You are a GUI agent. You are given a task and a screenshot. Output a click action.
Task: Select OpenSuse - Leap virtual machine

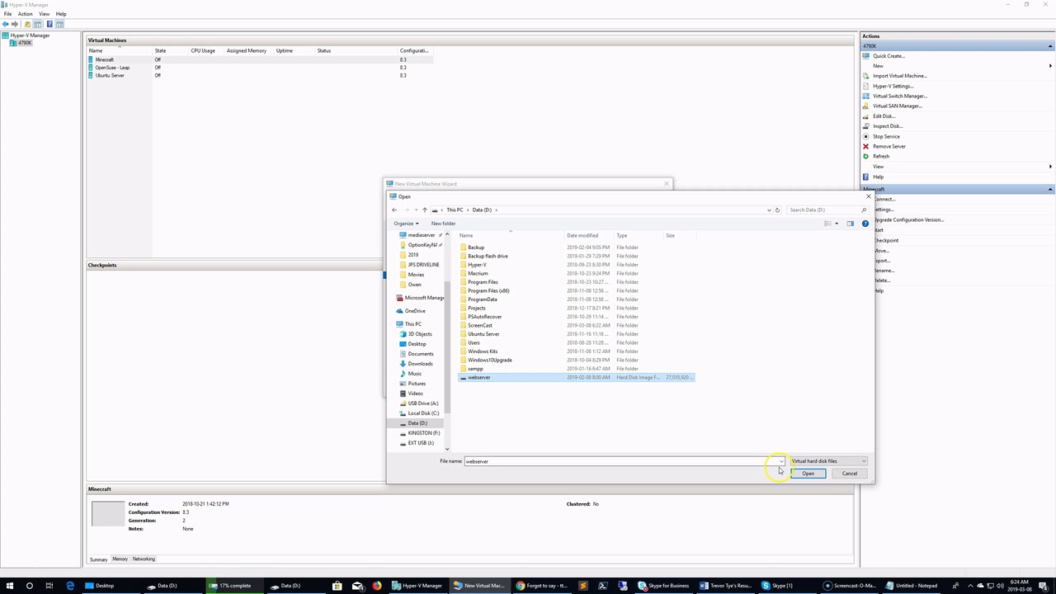click(x=260, y=68)
